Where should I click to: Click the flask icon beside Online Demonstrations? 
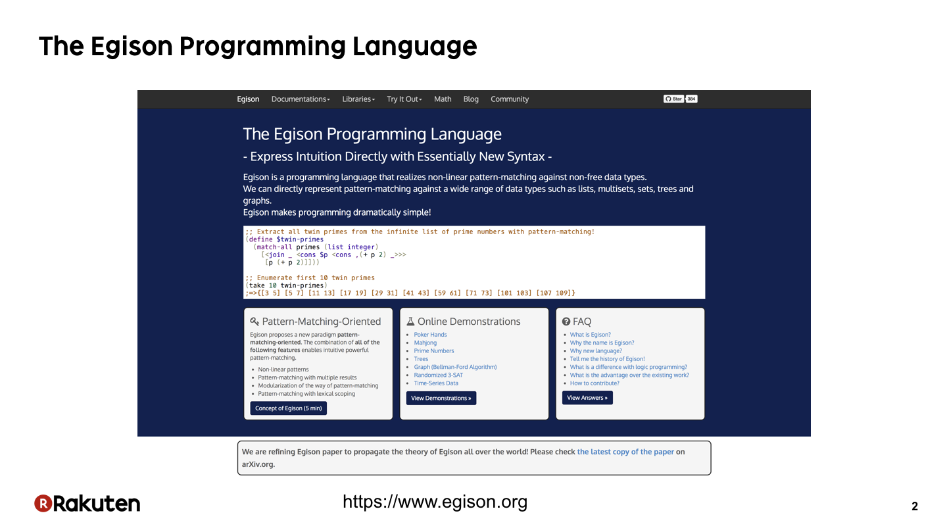pos(410,322)
